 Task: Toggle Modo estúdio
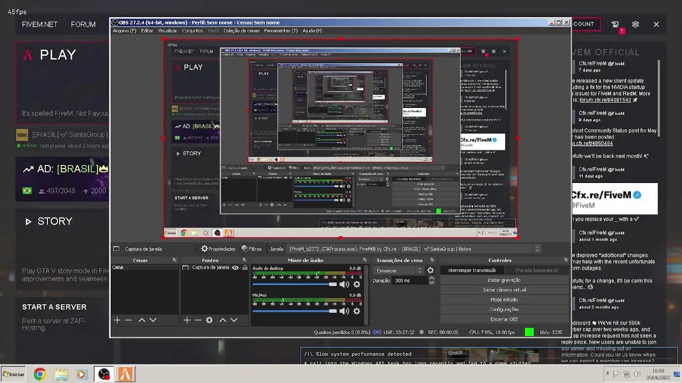(504, 299)
